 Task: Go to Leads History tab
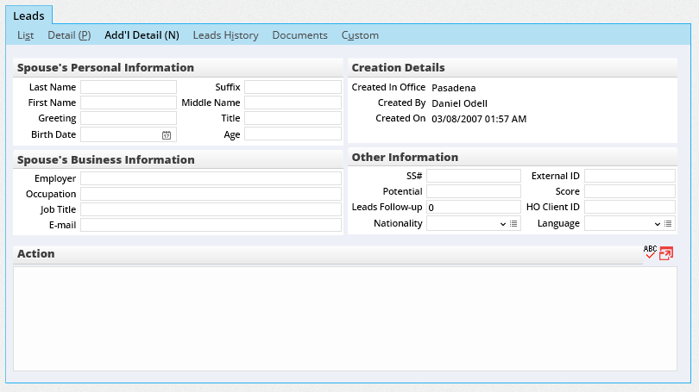click(225, 35)
